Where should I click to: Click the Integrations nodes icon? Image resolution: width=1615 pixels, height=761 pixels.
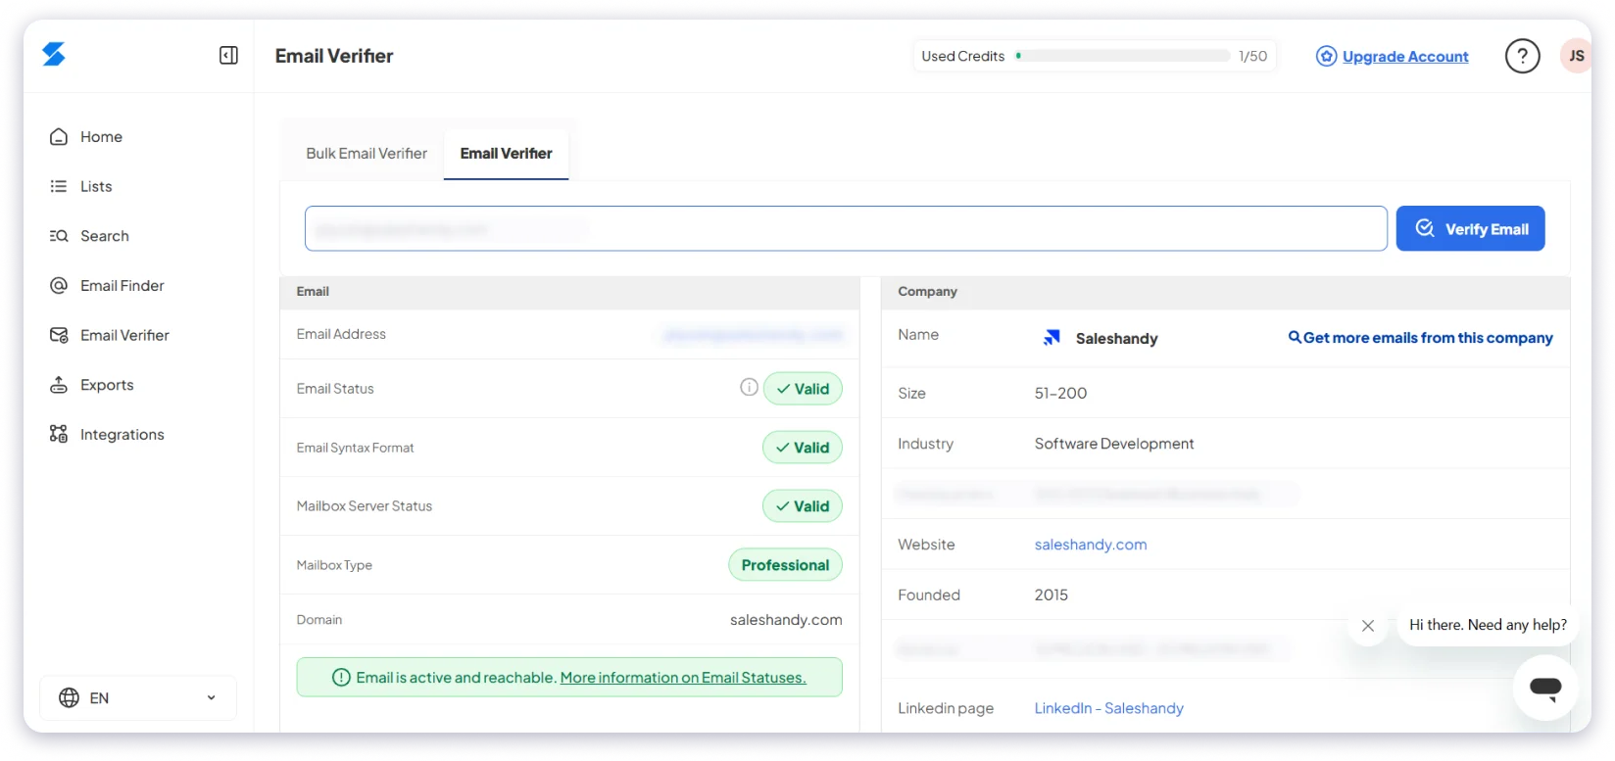[x=59, y=434]
